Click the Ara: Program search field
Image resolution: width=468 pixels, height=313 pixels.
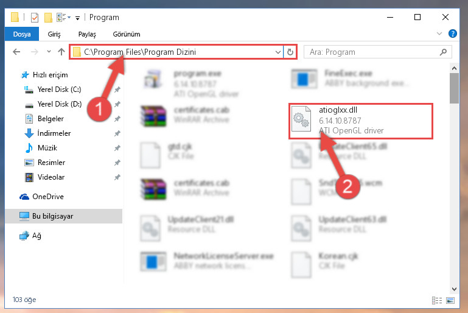(377, 52)
